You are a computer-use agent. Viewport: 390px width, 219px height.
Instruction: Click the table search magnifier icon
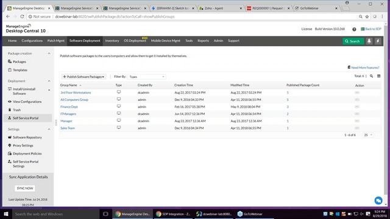pyautogui.click(x=371, y=76)
